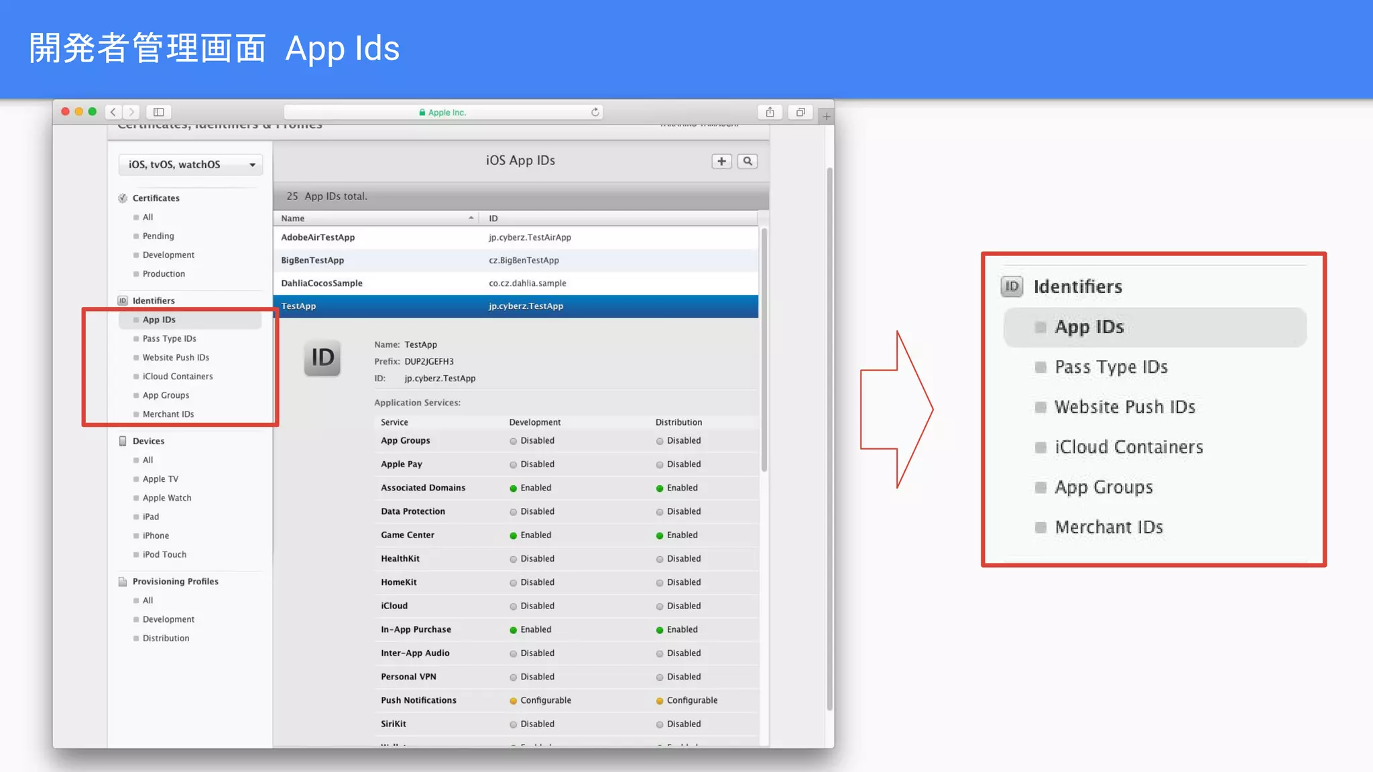Viewport: 1373px width, 772px height.
Task: Click Merchant IDs in enlarged panel
Action: click(x=1108, y=527)
